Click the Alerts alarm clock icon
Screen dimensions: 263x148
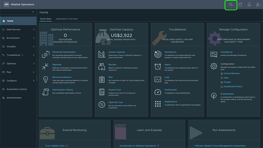(x=158, y=67)
